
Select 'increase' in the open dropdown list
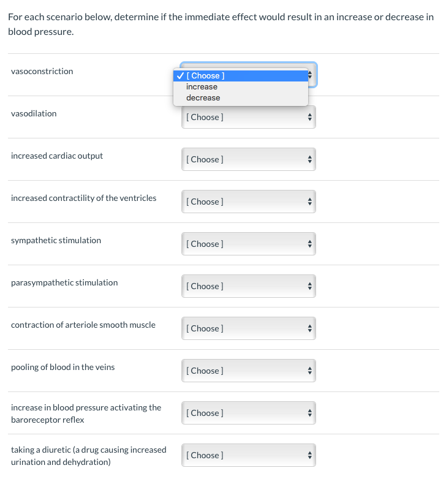click(x=202, y=87)
